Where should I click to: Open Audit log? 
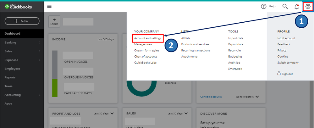coord(234,63)
